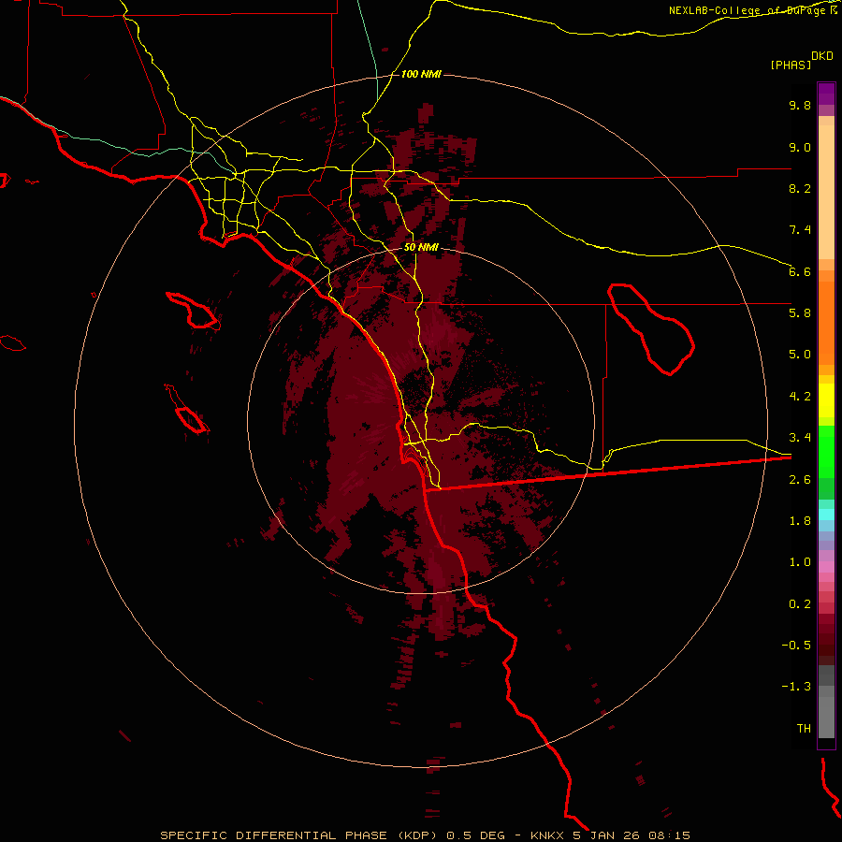Click the 9.0 legend value
The height and width of the screenshot is (842, 842).
pos(800,147)
